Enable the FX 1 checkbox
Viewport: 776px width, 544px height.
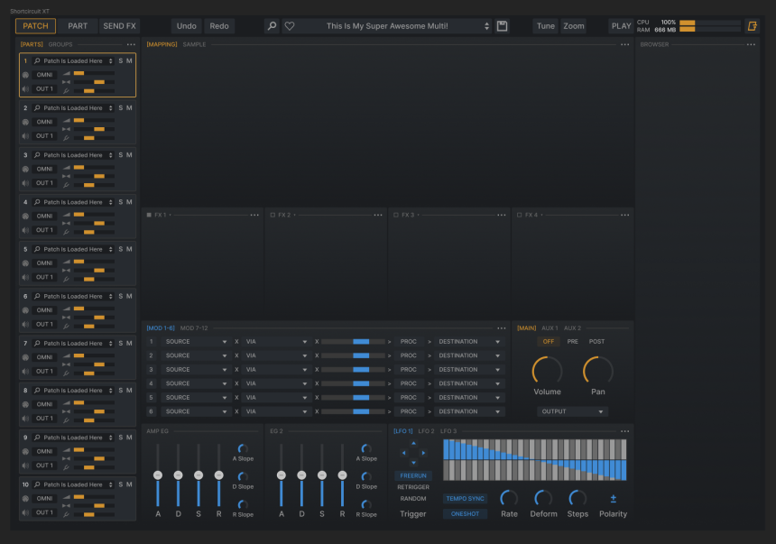(149, 215)
